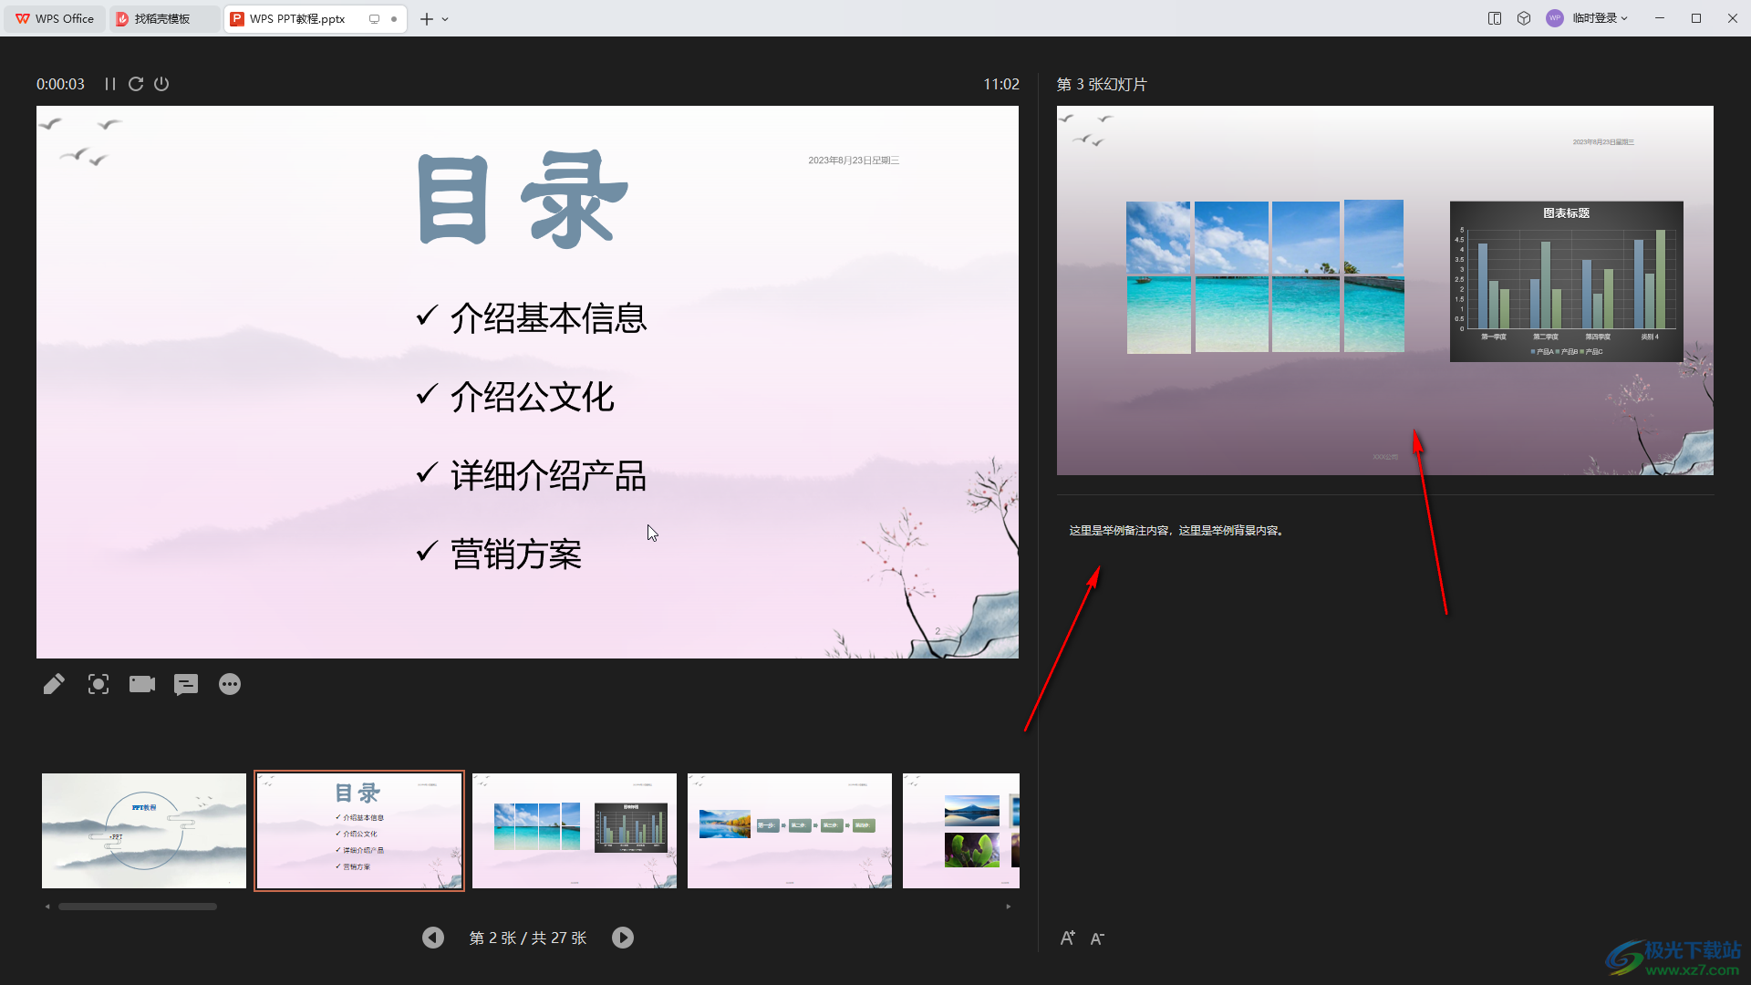This screenshot has height=985, width=1751.
Task: End slideshow with the power icon
Action: [161, 84]
